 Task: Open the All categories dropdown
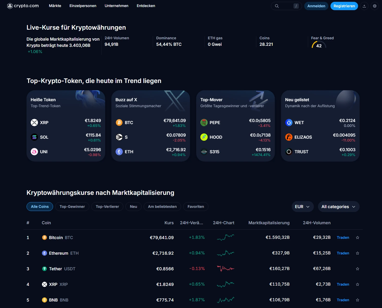click(339, 207)
